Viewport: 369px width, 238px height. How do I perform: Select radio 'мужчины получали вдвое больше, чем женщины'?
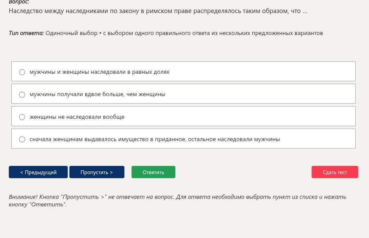click(x=22, y=94)
